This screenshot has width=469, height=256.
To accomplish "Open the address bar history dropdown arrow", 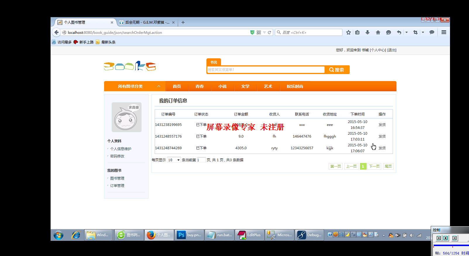I will [x=264, y=32].
